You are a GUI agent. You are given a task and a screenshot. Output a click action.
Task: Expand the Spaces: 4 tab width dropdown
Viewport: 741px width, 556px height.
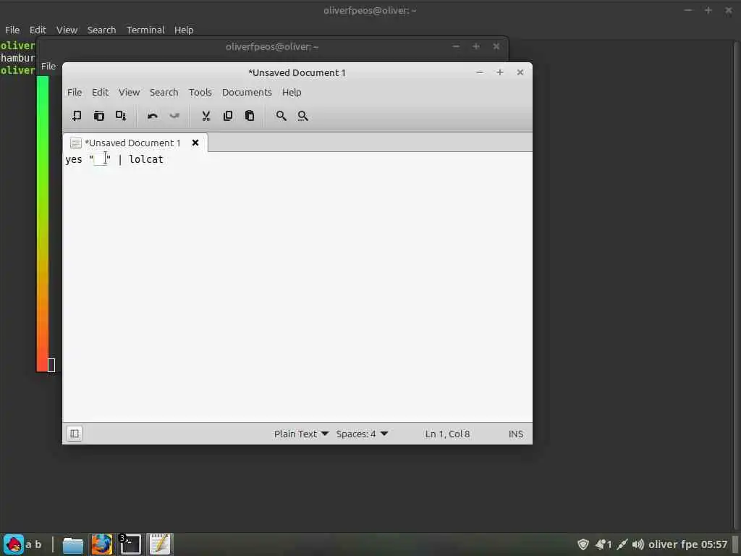(362, 434)
